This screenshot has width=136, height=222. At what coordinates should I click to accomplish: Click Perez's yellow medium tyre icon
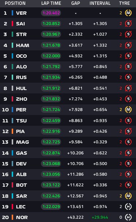(x=128, y=110)
